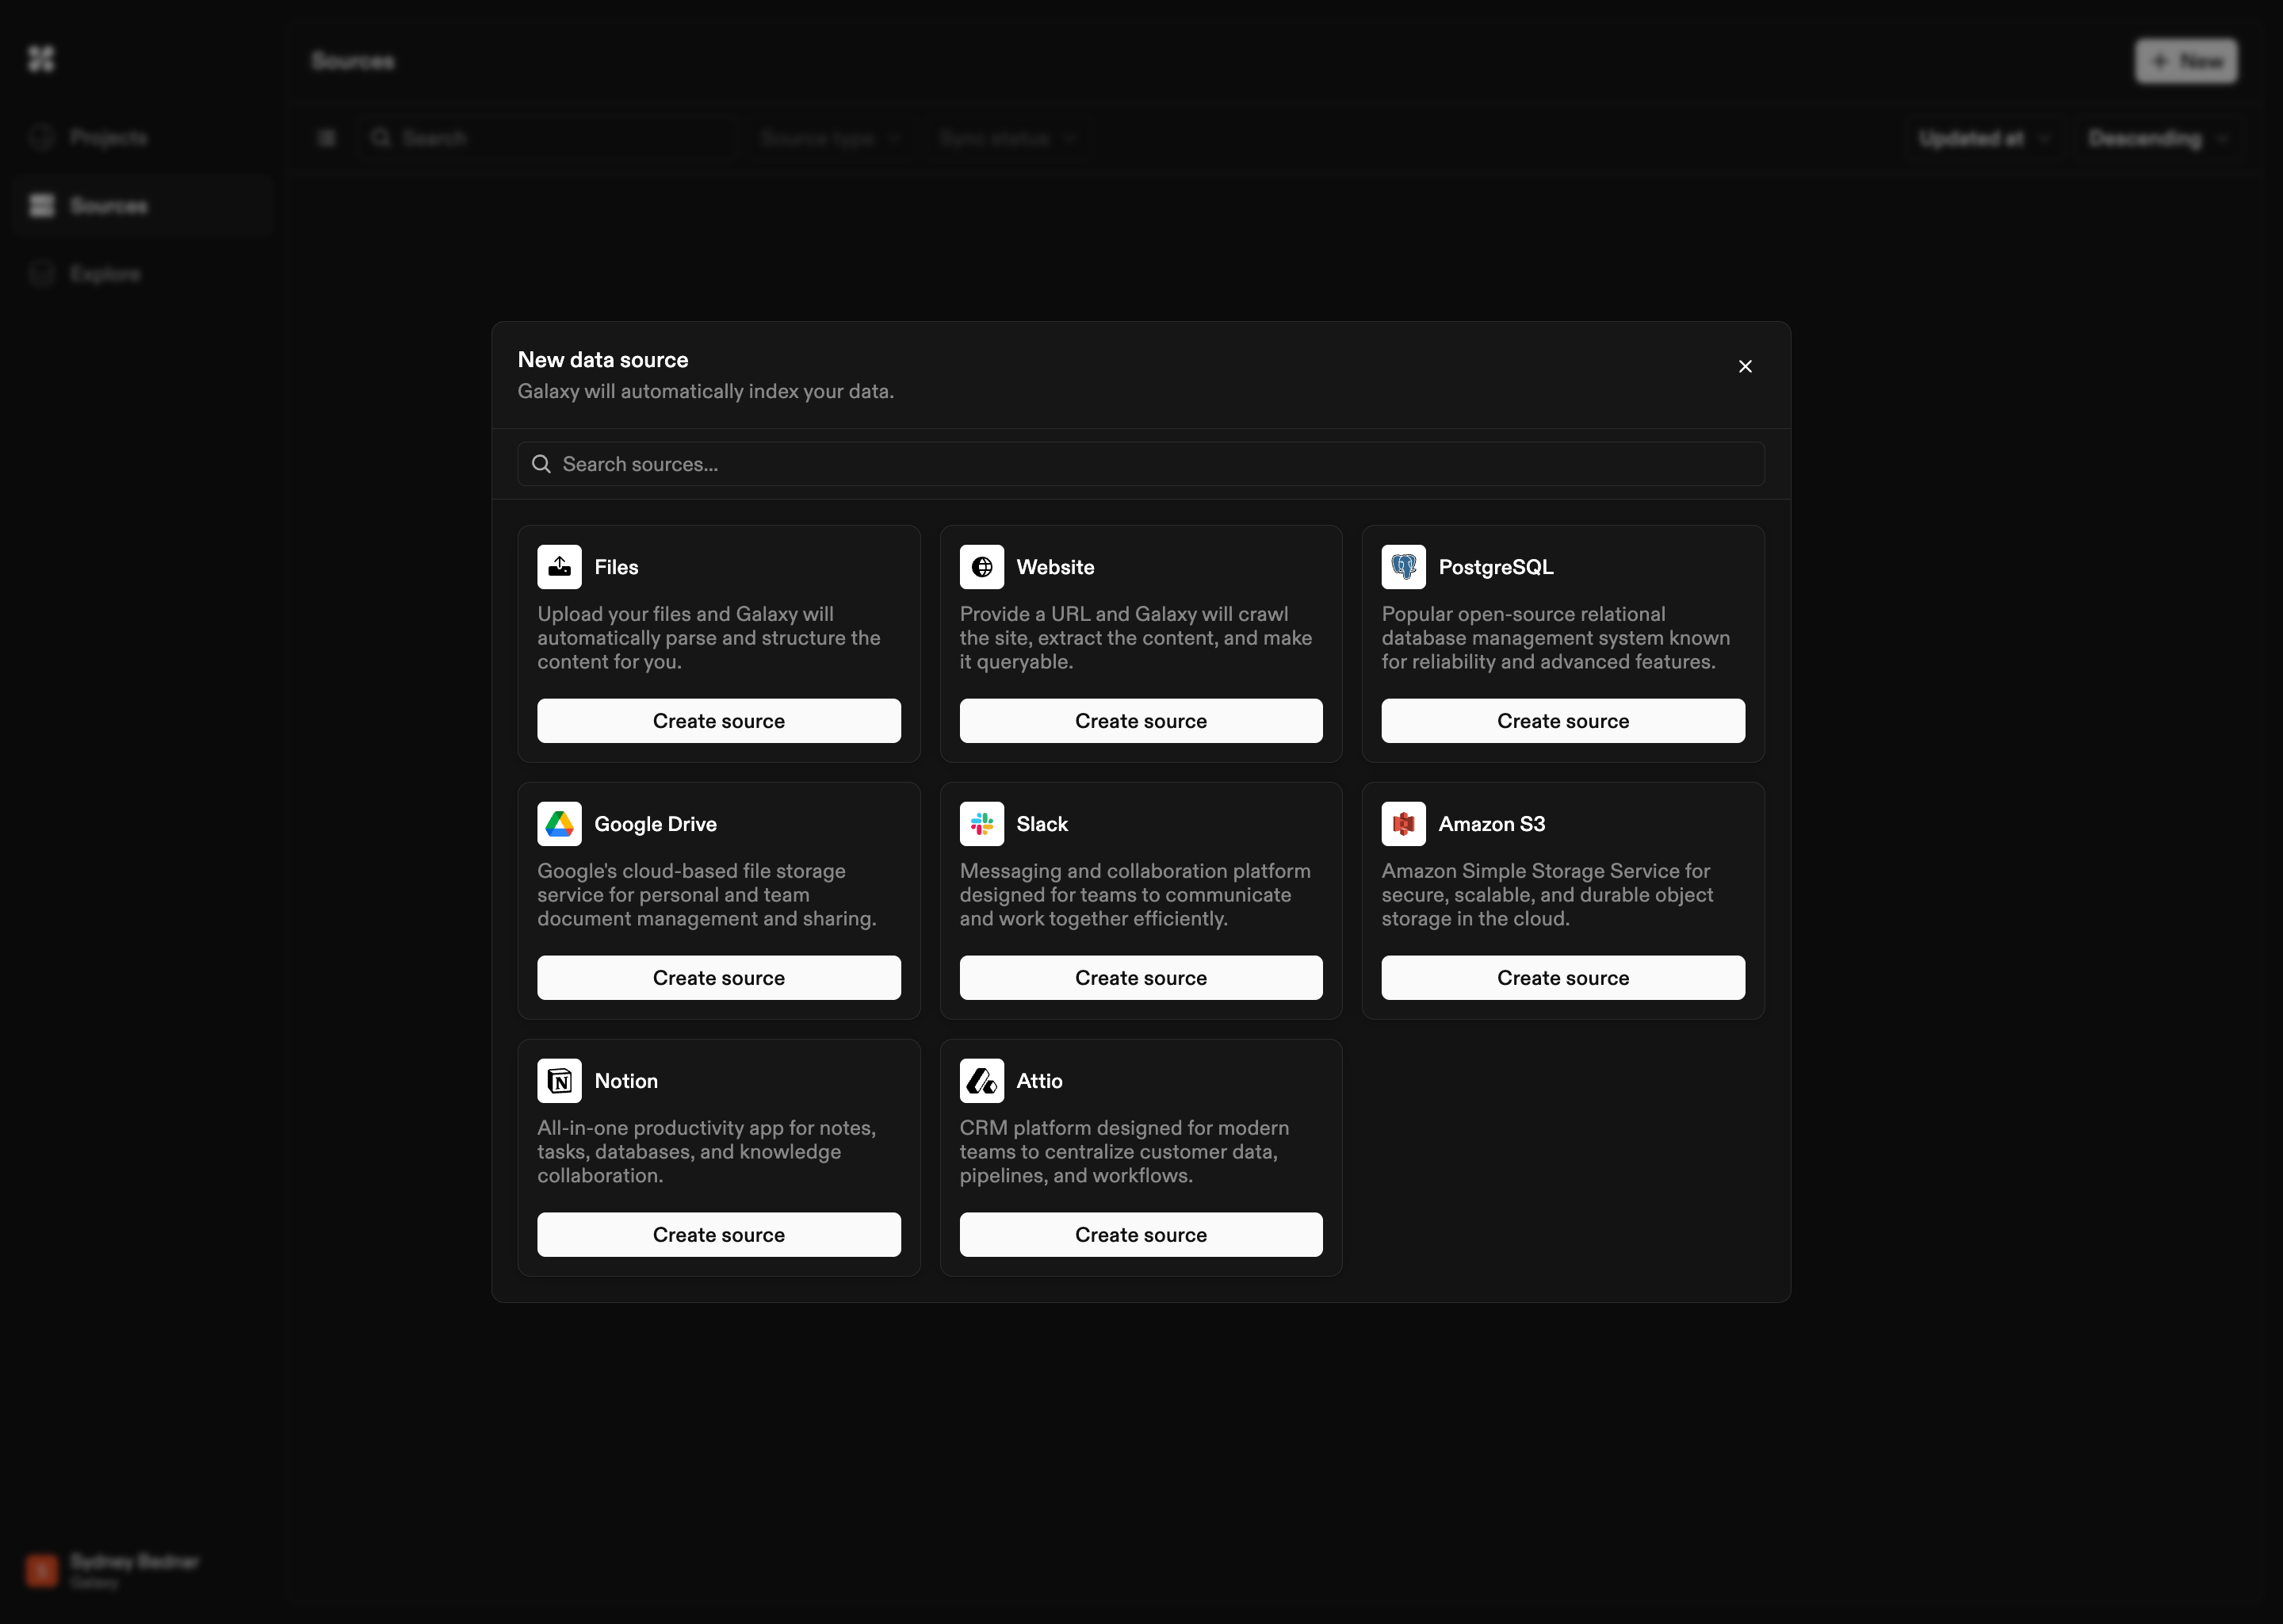Click the Google Drive logo icon
The width and height of the screenshot is (2283, 1624).
(x=559, y=824)
